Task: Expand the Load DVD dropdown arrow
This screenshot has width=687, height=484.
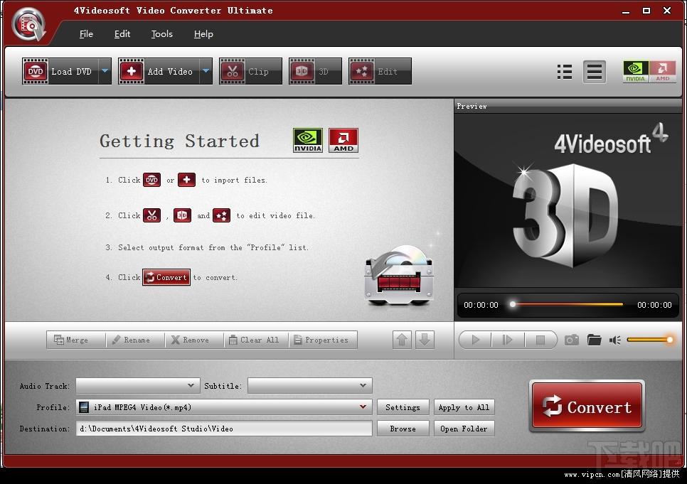Action: click(x=105, y=71)
